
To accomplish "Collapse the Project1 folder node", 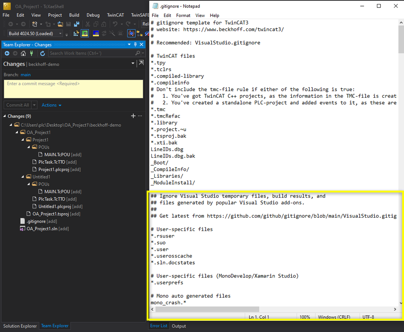I will point(23,140).
